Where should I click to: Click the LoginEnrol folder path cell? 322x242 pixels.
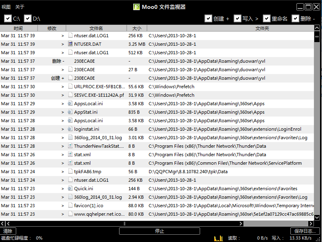click(x=225, y=129)
